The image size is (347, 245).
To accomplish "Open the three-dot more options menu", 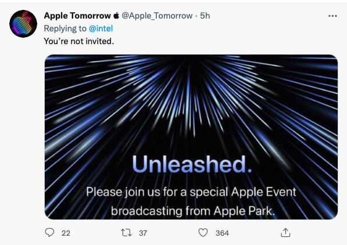I will [332, 16].
